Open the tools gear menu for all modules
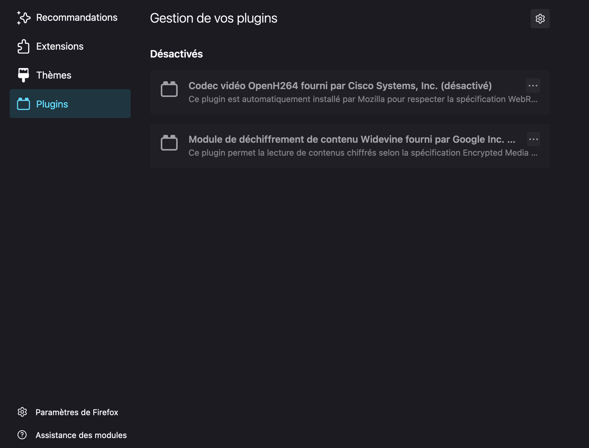Viewport: 589px width, 448px height. (540, 19)
